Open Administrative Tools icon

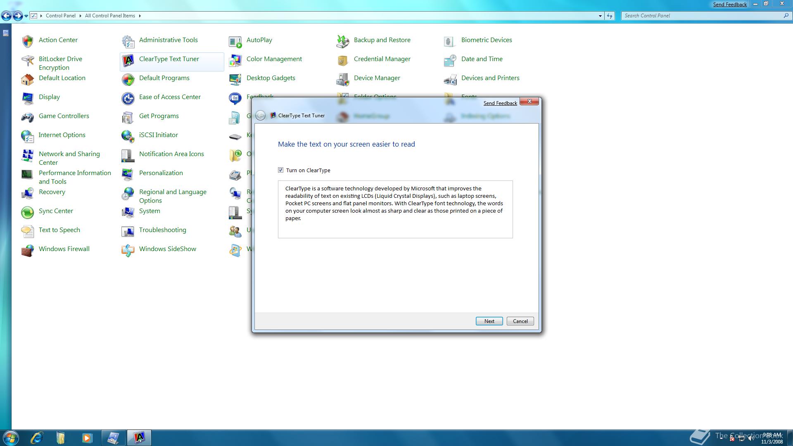pos(128,41)
